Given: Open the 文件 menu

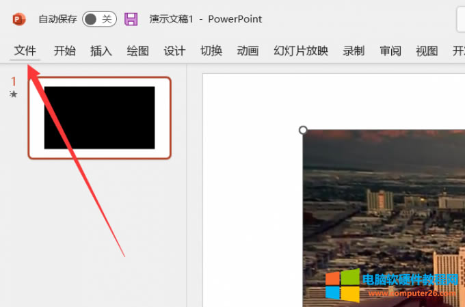Looking at the screenshot, I should (x=25, y=51).
